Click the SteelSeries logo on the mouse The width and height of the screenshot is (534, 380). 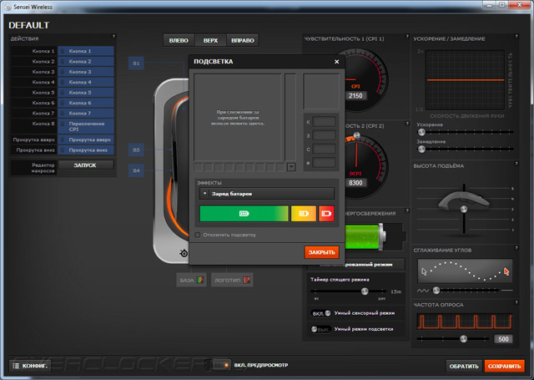[184, 253]
